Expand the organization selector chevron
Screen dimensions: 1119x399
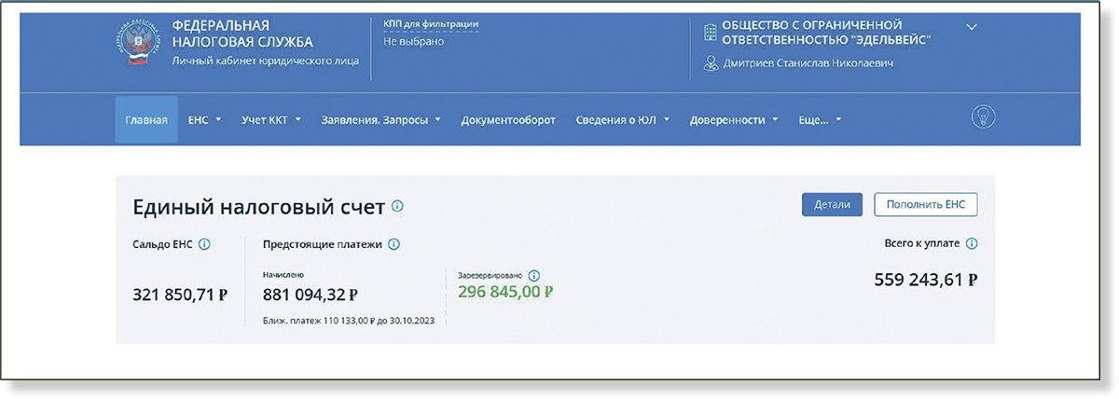click(x=972, y=27)
